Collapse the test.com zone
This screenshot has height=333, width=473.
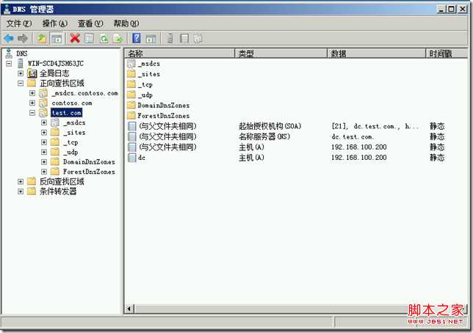32,113
